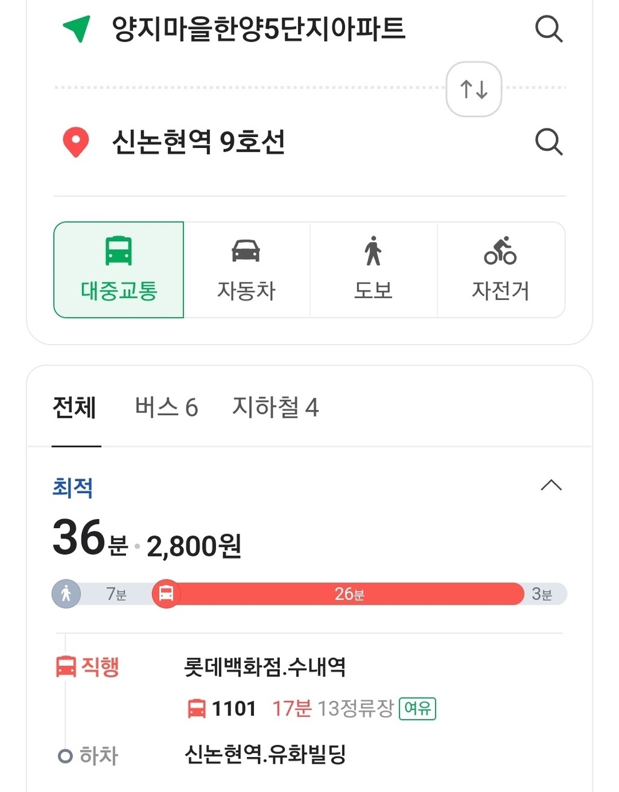Edit the destination field 신논현역 9호선
Image resolution: width=619 pixels, height=792 pixels.
(198, 142)
